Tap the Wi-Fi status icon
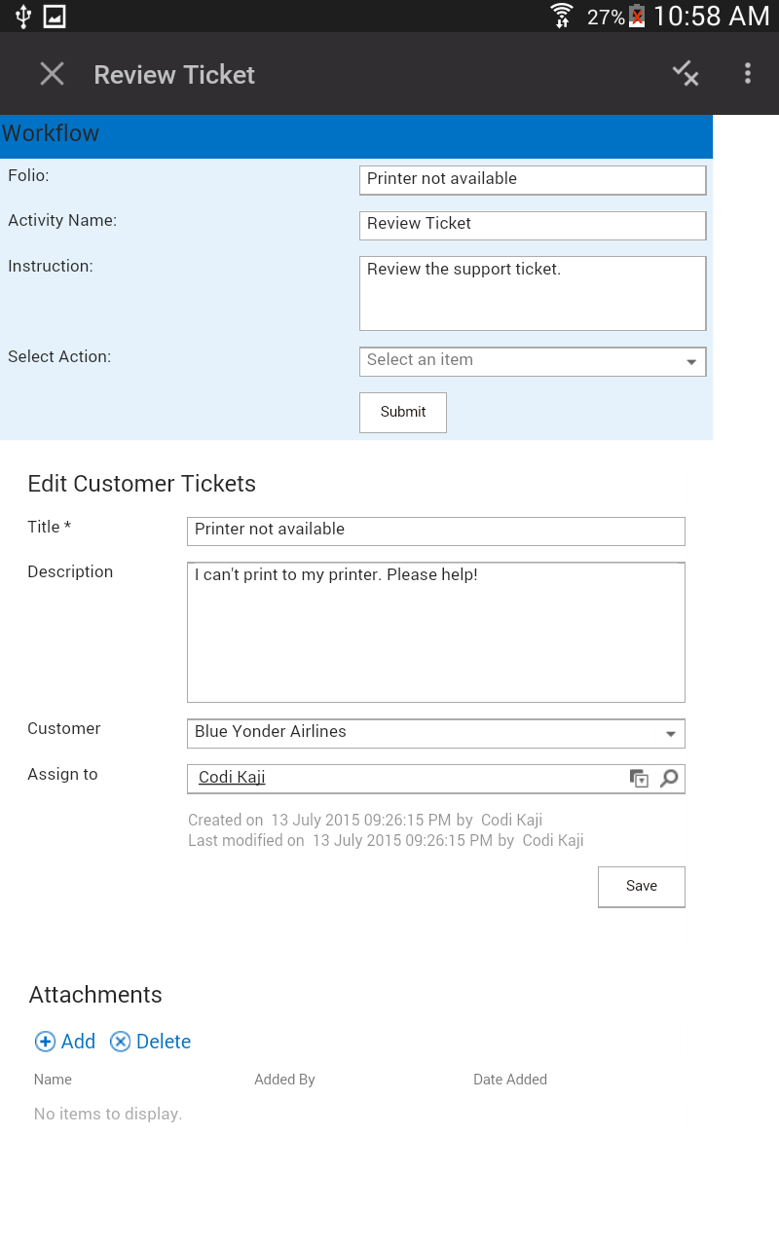779x1246 pixels. [x=562, y=16]
